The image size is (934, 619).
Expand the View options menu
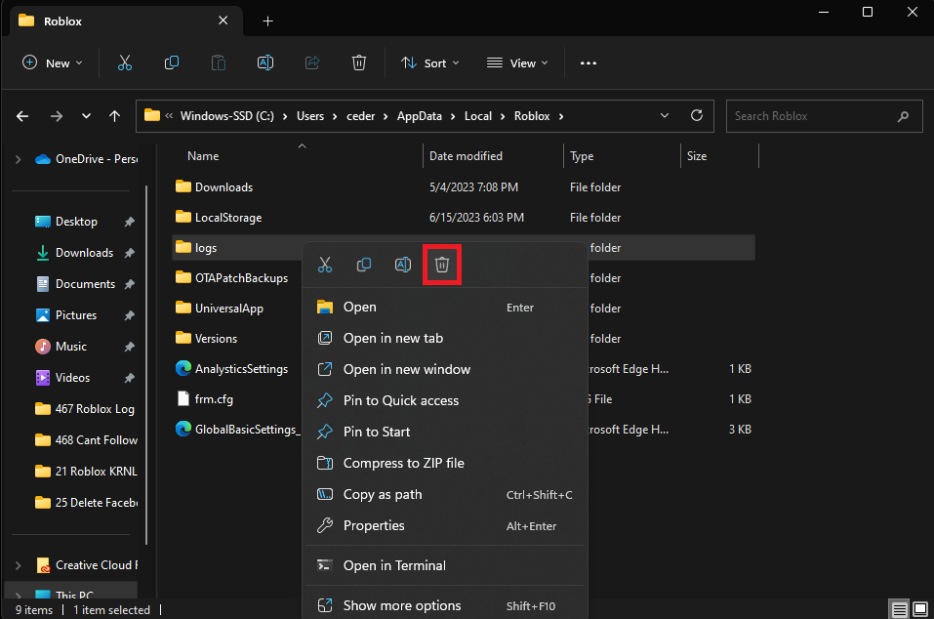click(x=516, y=62)
